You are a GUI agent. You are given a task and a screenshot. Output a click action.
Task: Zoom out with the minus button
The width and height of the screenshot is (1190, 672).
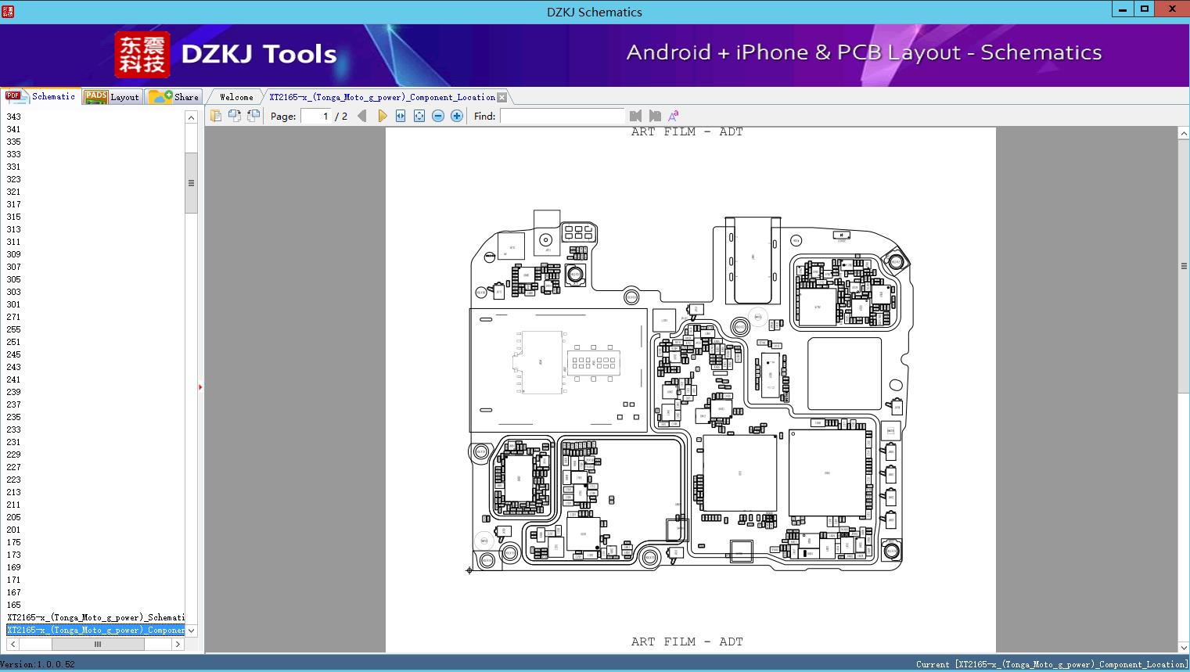coord(438,116)
